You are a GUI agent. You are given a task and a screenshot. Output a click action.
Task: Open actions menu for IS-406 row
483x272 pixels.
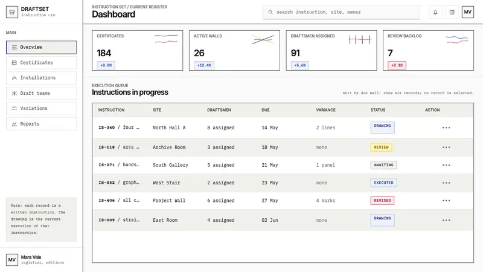click(x=446, y=201)
